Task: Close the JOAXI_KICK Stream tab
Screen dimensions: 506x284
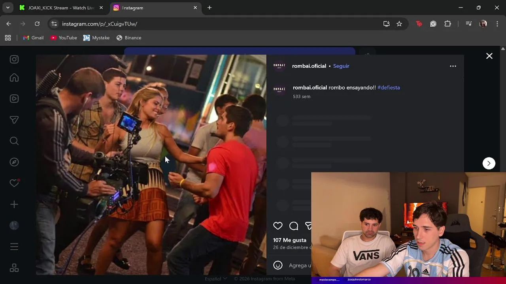Action: tap(101, 7)
